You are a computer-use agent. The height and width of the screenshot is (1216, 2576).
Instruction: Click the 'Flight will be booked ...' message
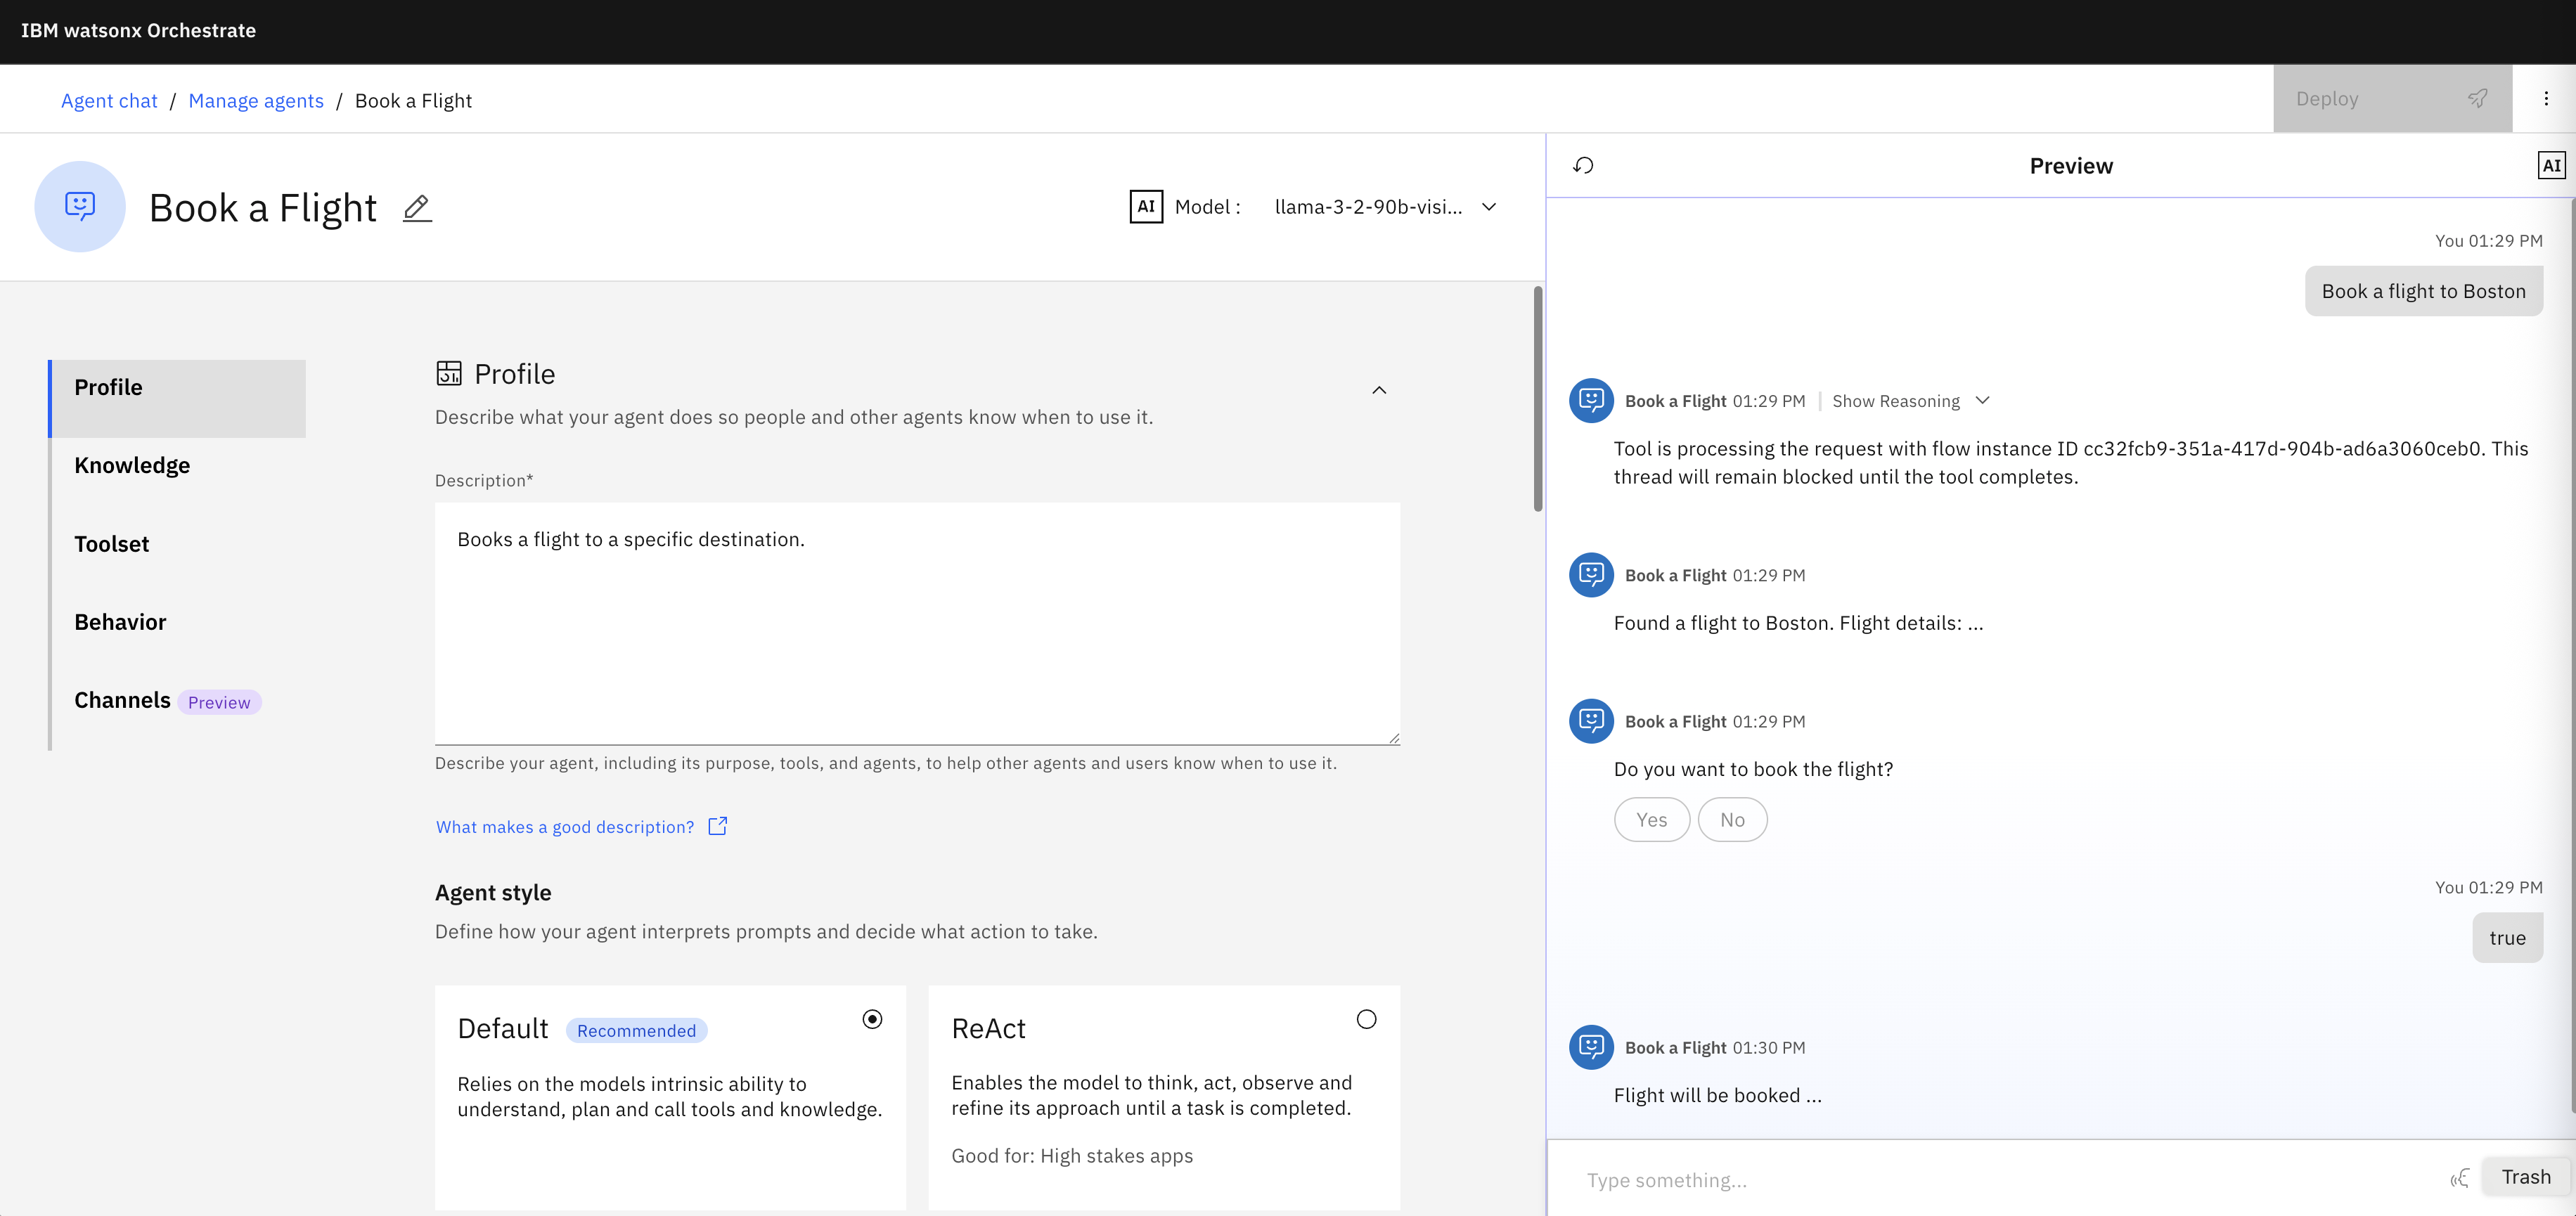tap(1717, 1096)
